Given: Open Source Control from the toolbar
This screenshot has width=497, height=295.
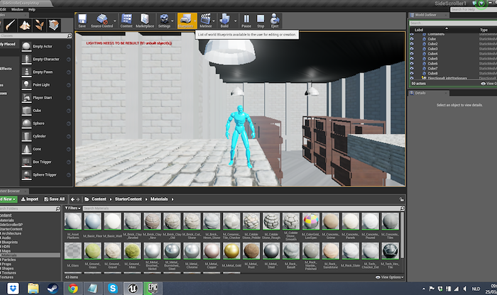Looking at the screenshot, I should (x=102, y=21).
